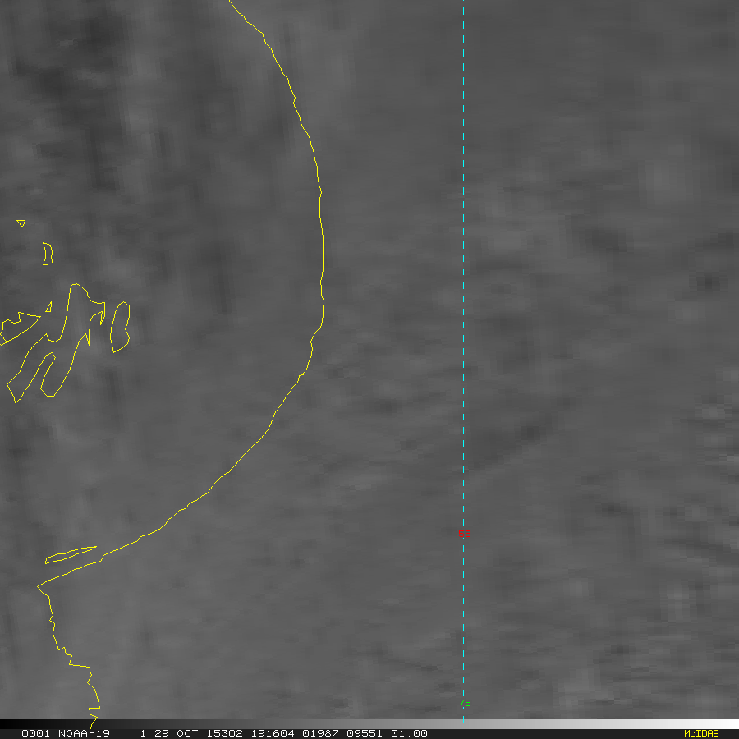Click the "0001" frame number
This screenshot has height=739, width=739.
coord(35,733)
